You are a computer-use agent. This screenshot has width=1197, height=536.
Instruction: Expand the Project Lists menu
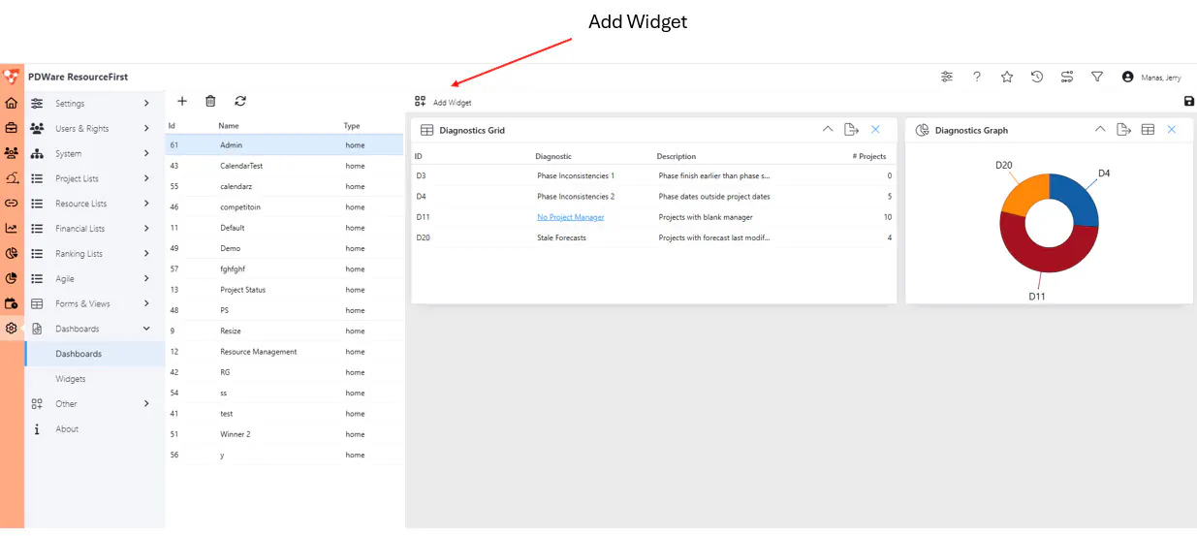tap(146, 178)
